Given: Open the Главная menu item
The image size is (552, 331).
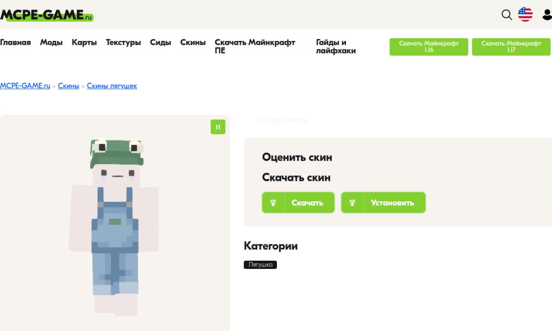Looking at the screenshot, I should click(x=16, y=42).
